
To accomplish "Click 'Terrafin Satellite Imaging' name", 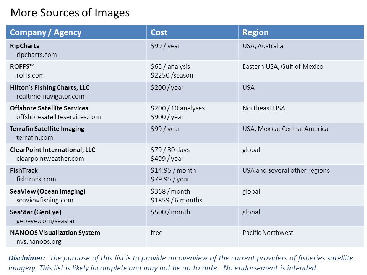I will [47, 129].
